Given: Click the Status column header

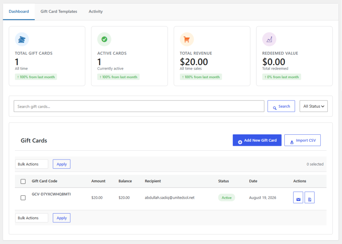Looking at the screenshot, I should [x=224, y=181].
